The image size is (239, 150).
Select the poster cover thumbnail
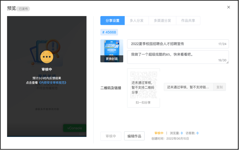click(112, 48)
